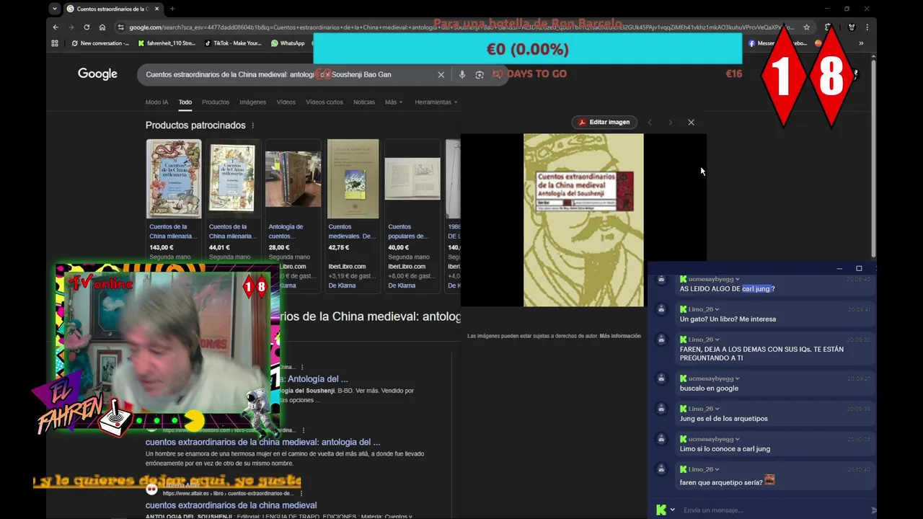Click the Google logo

click(x=97, y=74)
